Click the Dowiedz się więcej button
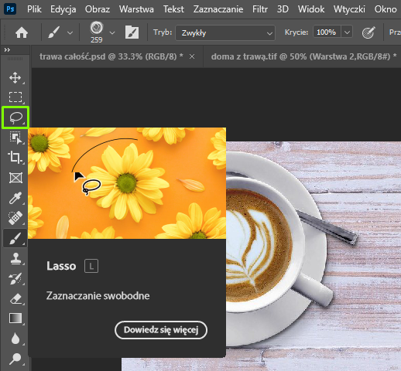Viewport: 401px width, 371px height. click(161, 330)
